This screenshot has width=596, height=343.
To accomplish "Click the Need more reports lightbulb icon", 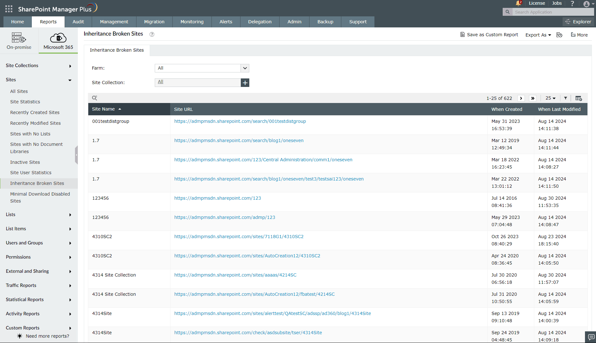I will 20,336.
